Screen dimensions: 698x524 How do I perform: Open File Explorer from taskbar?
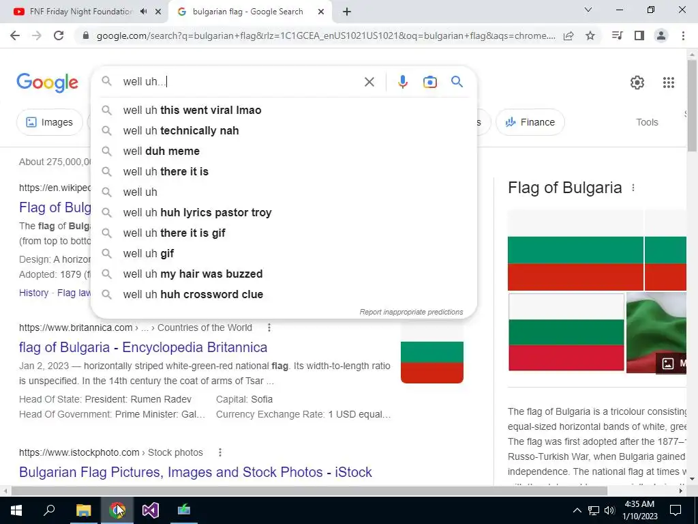tap(83, 510)
